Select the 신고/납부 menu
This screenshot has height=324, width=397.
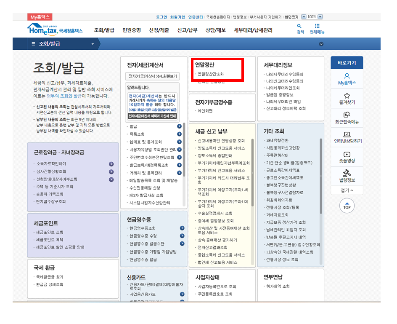(x=188, y=30)
